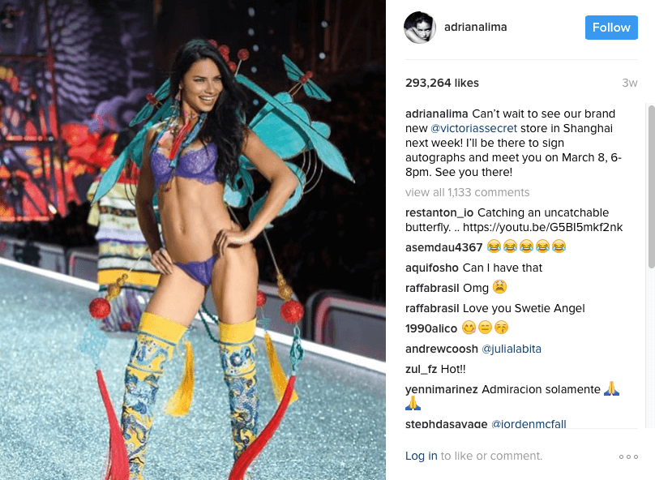Viewport: 655px width, 480px height.
Task: Click the 293,264 likes count
Action: 442,83
